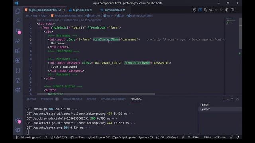Start Live Share from status bar

pos(78,137)
